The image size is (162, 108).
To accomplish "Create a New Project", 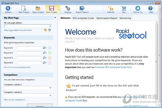I will point(24,9).
